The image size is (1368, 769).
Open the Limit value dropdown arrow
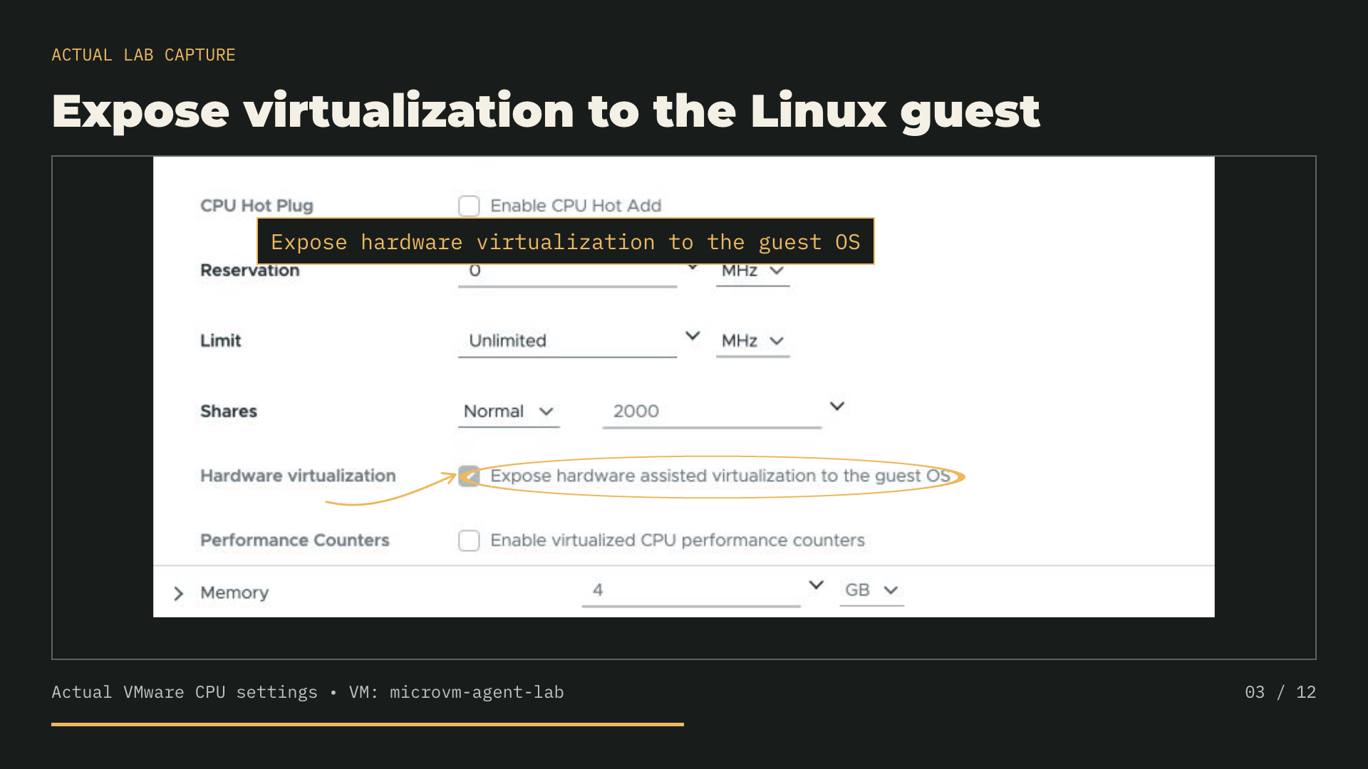click(693, 335)
